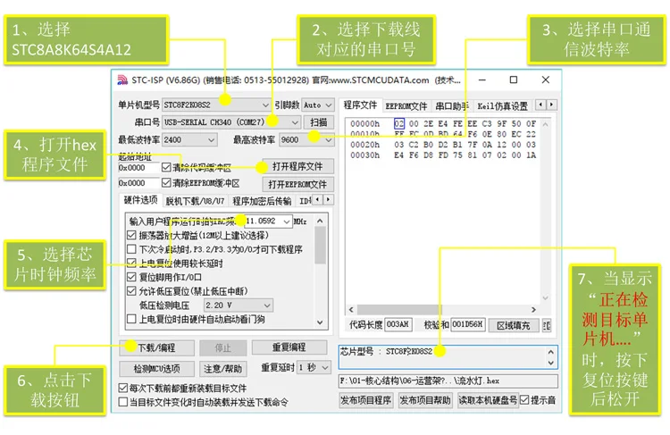Click the second 0x0000 EEPROM address field

138,183
